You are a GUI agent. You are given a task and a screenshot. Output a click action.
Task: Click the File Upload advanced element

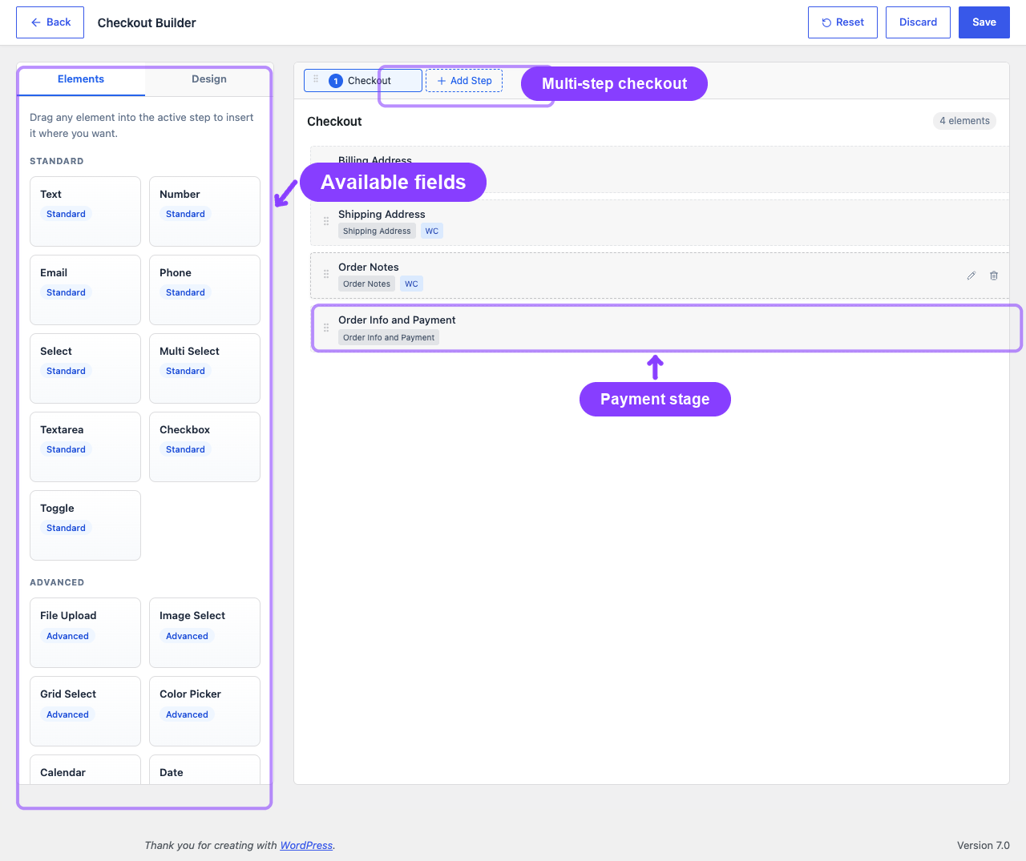coord(85,633)
